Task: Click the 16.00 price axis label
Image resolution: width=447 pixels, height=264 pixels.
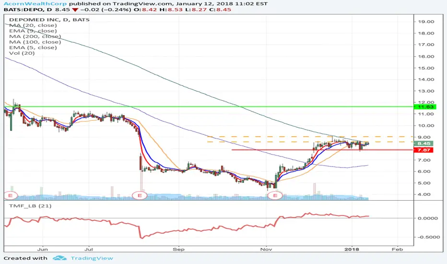Action: click(426, 57)
